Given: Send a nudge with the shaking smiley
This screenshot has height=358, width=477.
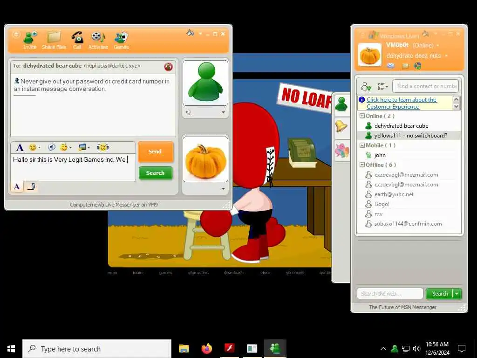Looking at the screenshot, I should pyautogui.click(x=103, y=148).
